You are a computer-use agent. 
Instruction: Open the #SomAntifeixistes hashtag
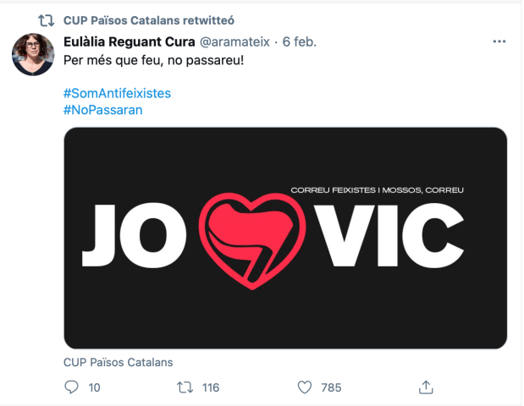(111, 92)
